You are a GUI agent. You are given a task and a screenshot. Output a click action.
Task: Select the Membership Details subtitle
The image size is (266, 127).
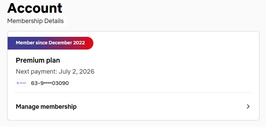(36, 21)
